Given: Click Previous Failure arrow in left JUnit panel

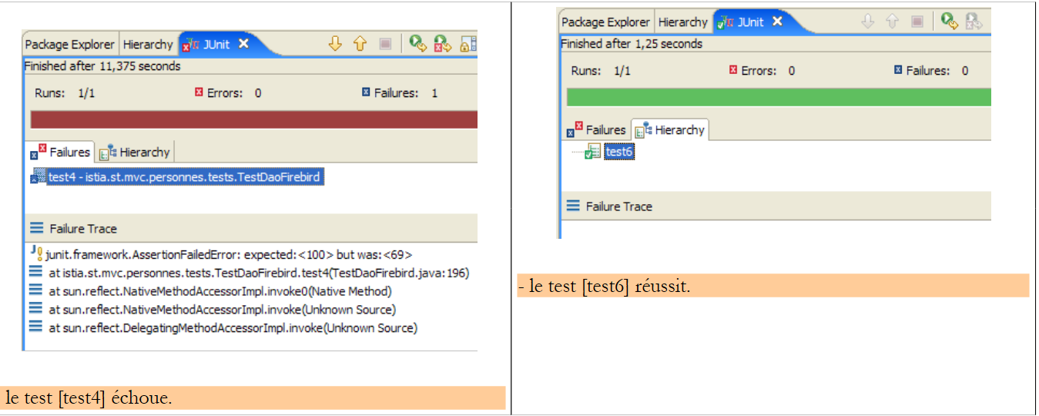Looking at the screenshot, I should point(360,44).
